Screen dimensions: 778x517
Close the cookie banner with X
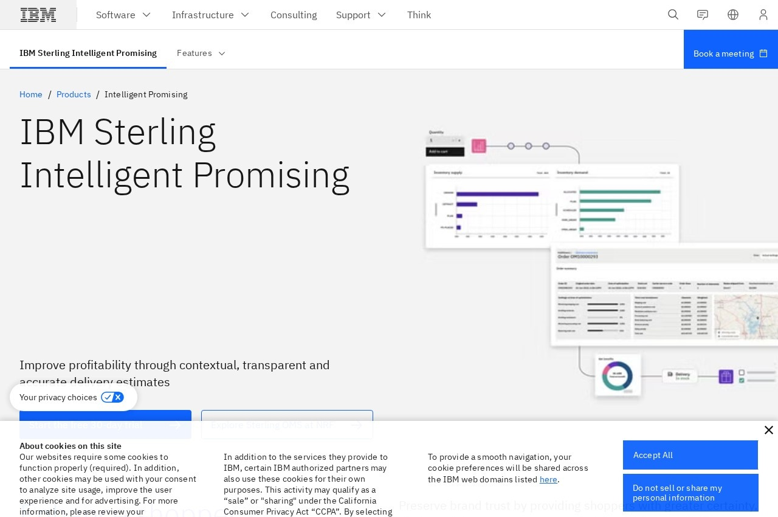(x=768, y=431)
